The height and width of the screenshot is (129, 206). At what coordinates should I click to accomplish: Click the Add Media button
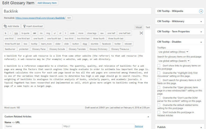click(x=11, y=26)
